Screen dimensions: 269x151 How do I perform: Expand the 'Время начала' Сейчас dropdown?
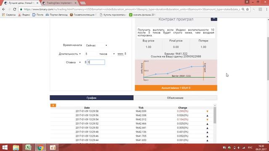(96, 45)
